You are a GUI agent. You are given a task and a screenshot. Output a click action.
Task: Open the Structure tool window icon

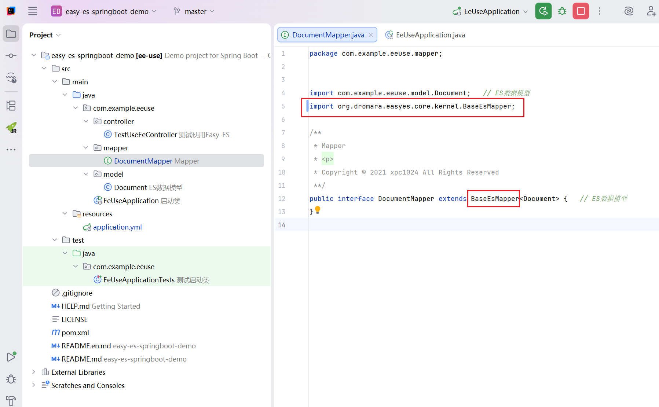point(11,106)
